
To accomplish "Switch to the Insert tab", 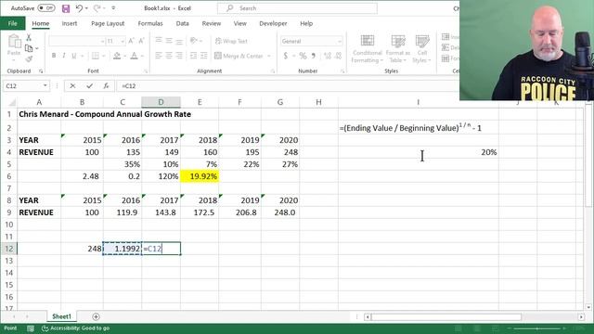I will [70, 23].
